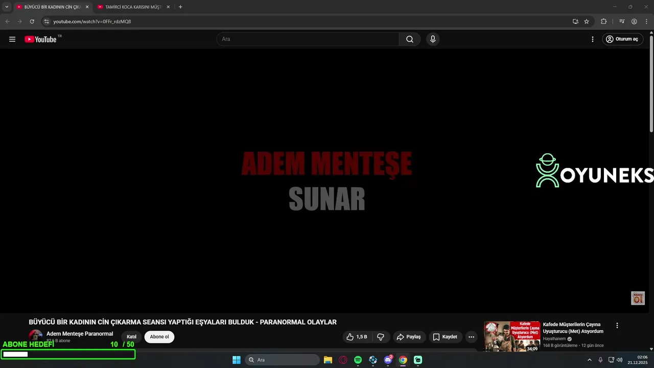The image size is (654, 368).
Task: Focus the YouTube Ara search field
Action: tap(308, 39)
